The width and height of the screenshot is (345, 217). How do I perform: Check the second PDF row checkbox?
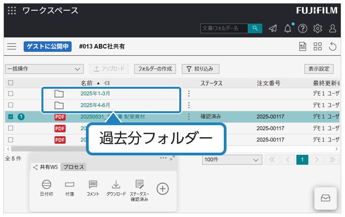pyautogui.click(x=10, y=128)
